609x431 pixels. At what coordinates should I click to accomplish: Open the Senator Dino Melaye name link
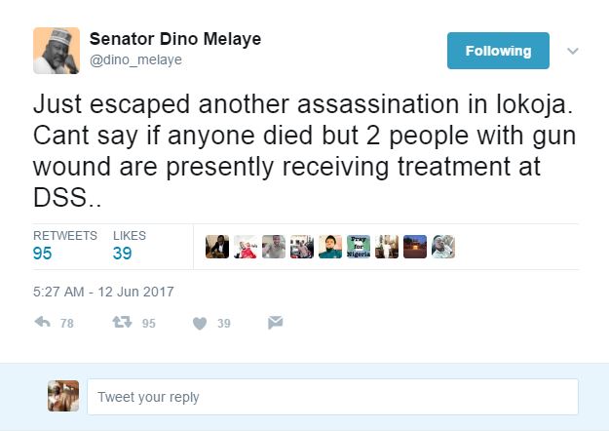click(175, 39)
